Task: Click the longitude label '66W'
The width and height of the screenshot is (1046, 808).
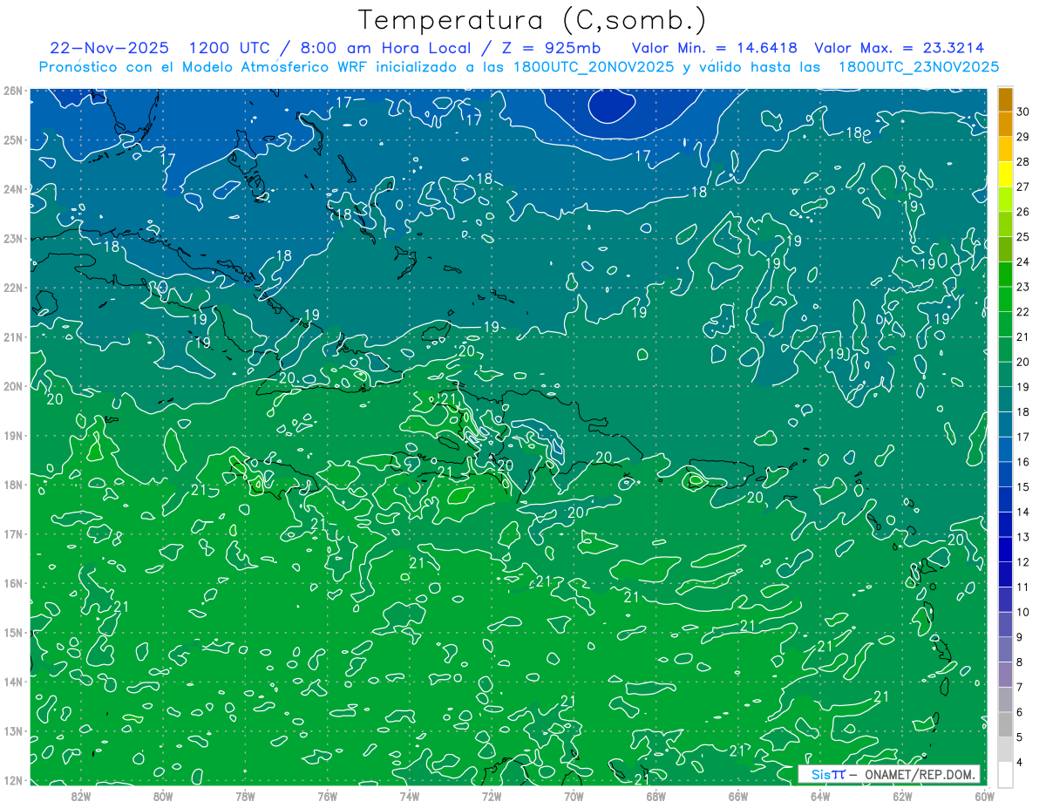Action: [x=737, y=796]
